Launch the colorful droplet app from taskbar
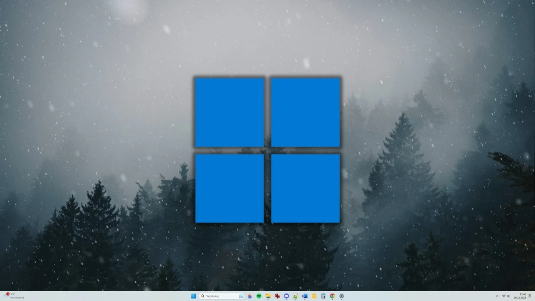 (x=250, y=296)
